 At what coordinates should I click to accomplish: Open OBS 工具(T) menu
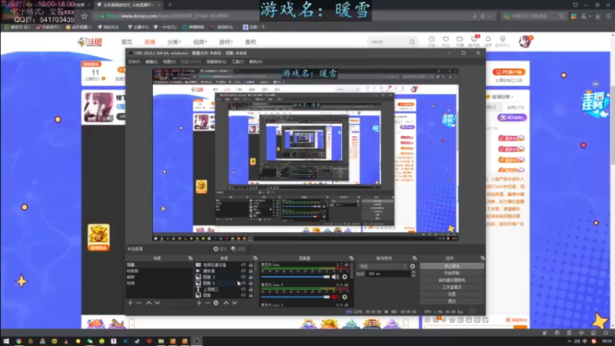[238, 62]
